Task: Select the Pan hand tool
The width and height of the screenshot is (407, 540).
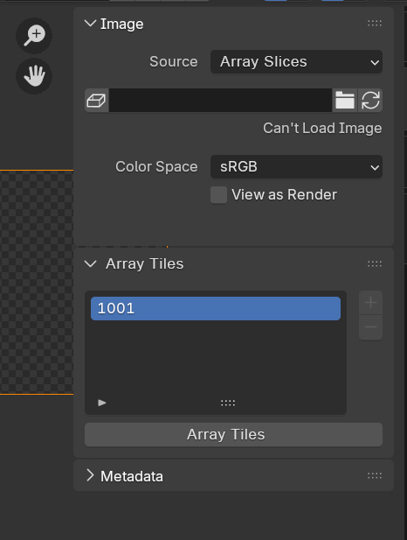Action: click(34, 76)
